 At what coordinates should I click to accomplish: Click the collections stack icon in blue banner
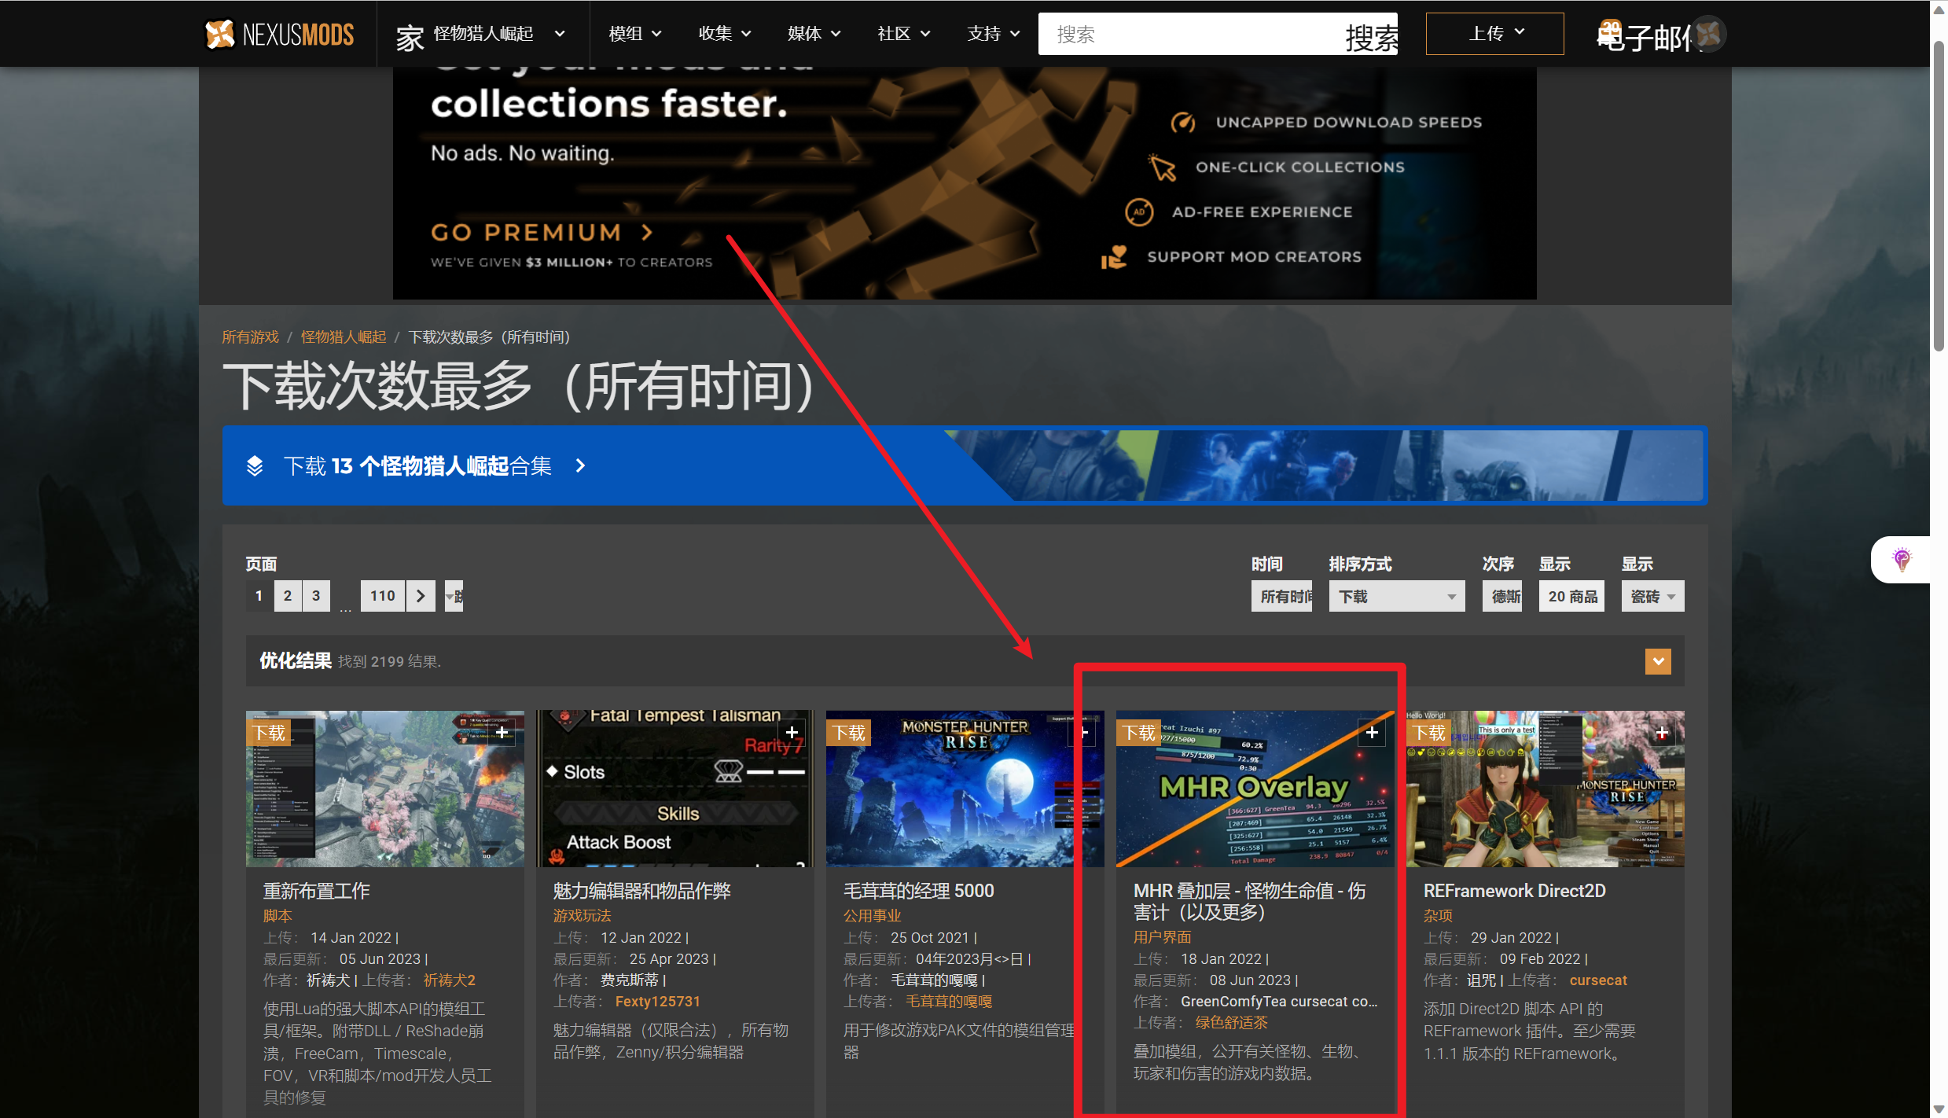point(255,465)
